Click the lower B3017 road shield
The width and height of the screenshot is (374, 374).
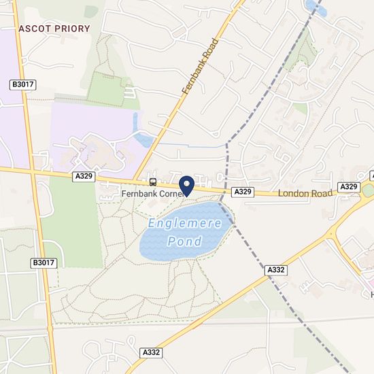point(44,263)
